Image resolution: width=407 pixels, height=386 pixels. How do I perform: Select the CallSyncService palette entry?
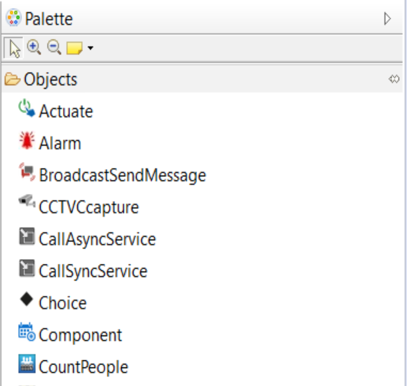[x=93, y=271]
